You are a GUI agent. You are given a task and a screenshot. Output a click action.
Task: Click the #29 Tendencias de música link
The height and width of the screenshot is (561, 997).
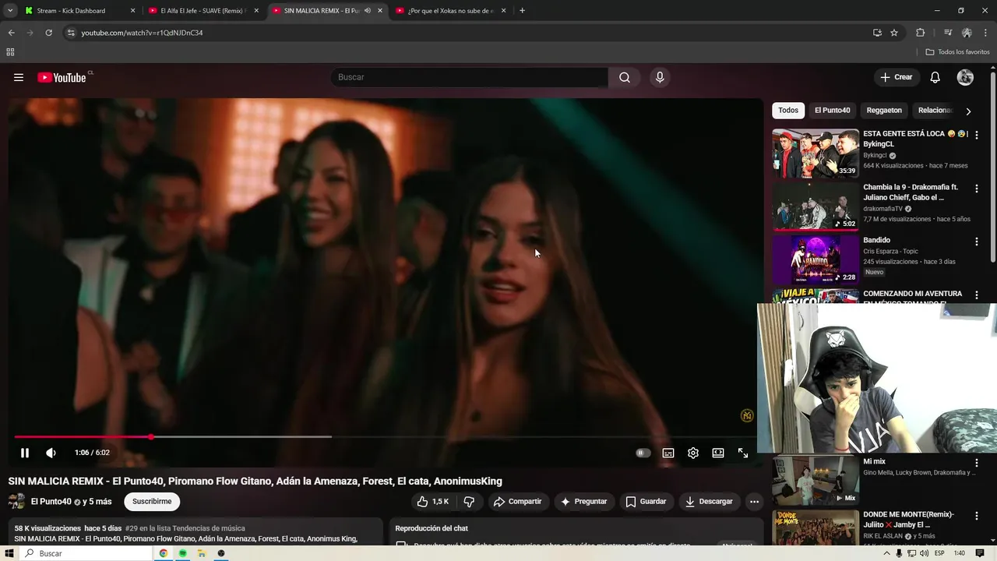click(185, 528)
